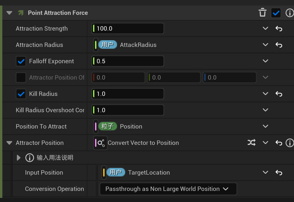
Task: Collapse the Point Attraction Force section
Action: click(x=9, y=13)
